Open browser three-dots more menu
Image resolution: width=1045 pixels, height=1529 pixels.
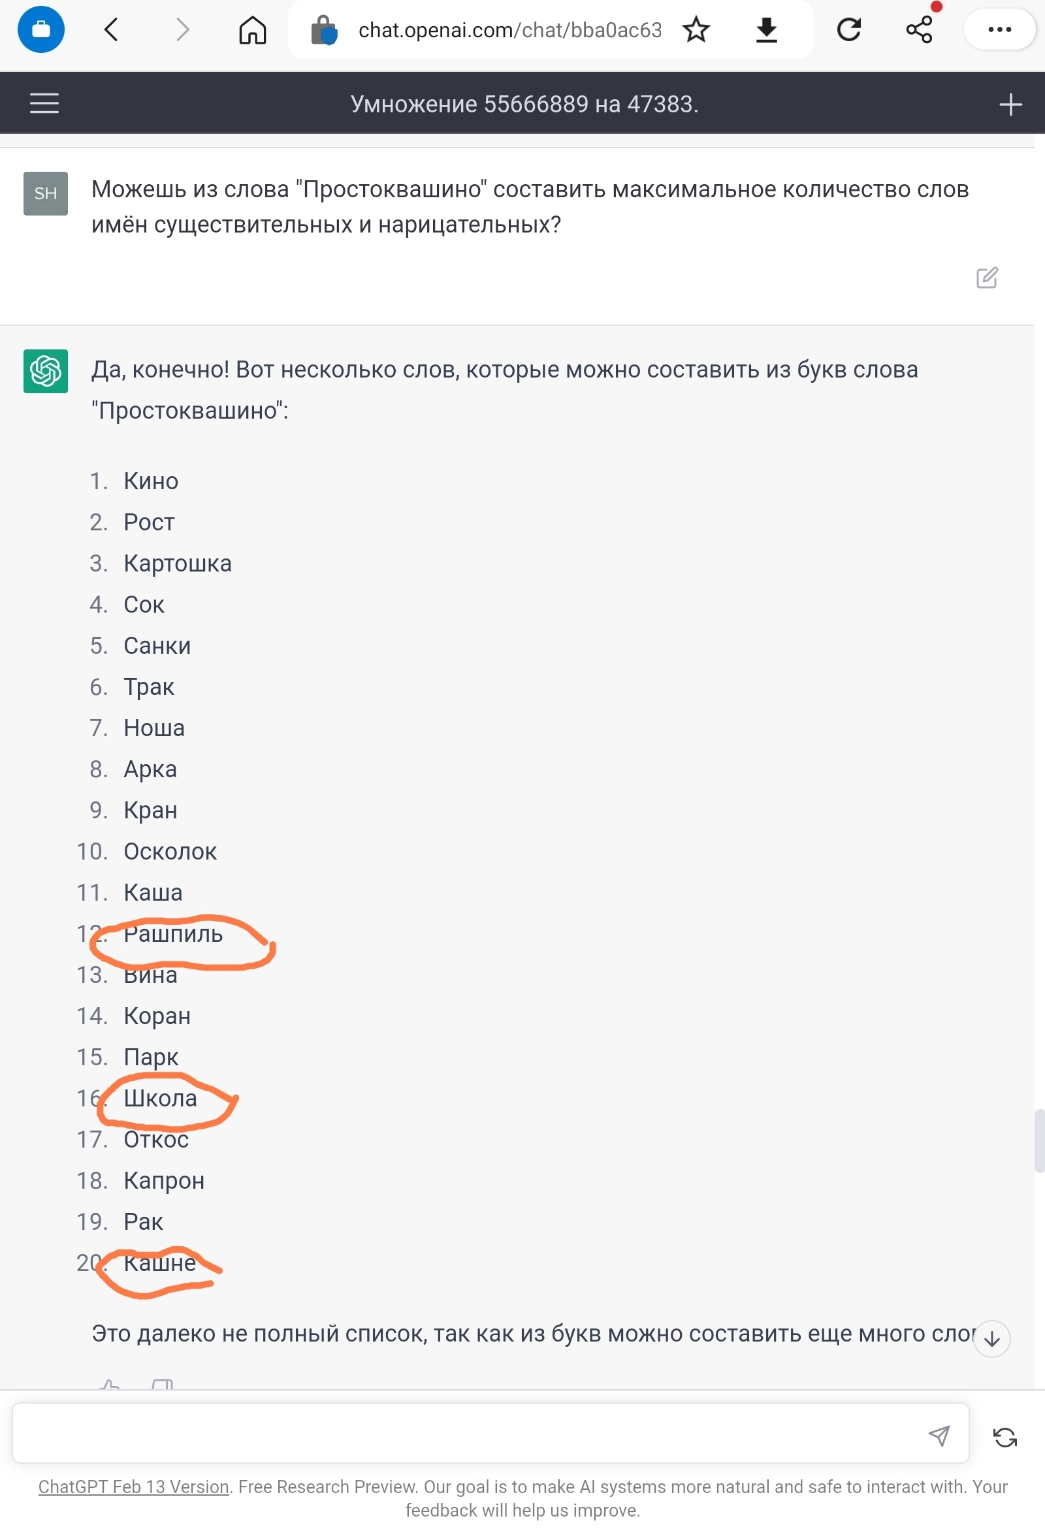999,29
